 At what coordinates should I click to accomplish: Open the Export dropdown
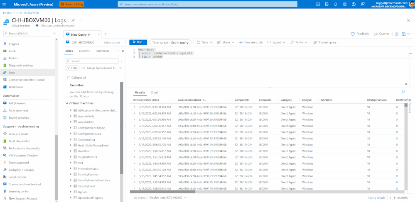(x=276, y=42)
